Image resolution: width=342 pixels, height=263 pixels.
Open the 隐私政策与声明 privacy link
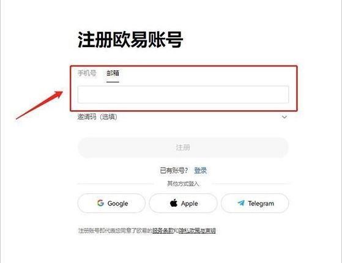click(197, 231)
